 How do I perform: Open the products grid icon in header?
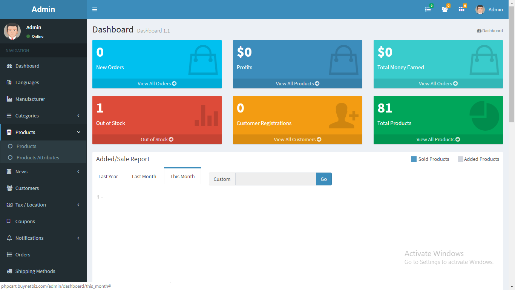[x=461, y=9]
